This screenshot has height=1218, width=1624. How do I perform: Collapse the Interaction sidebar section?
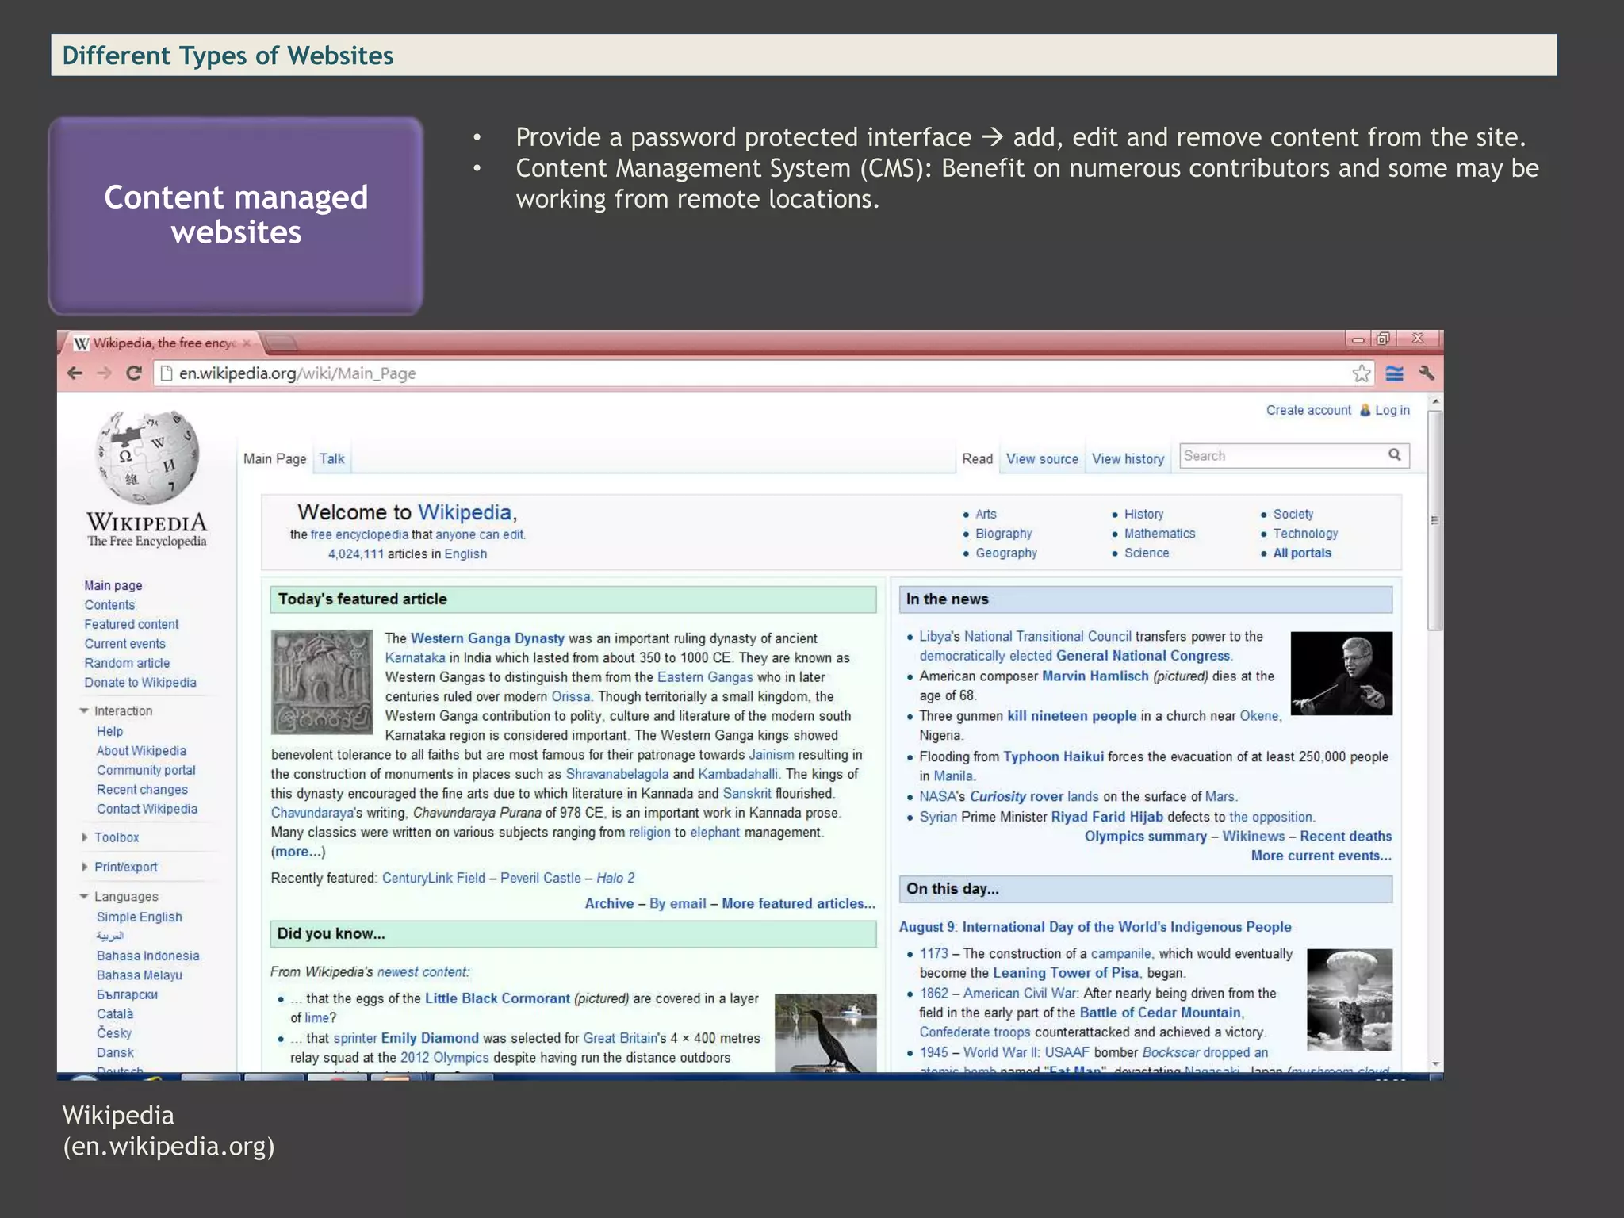coord(84,710)
